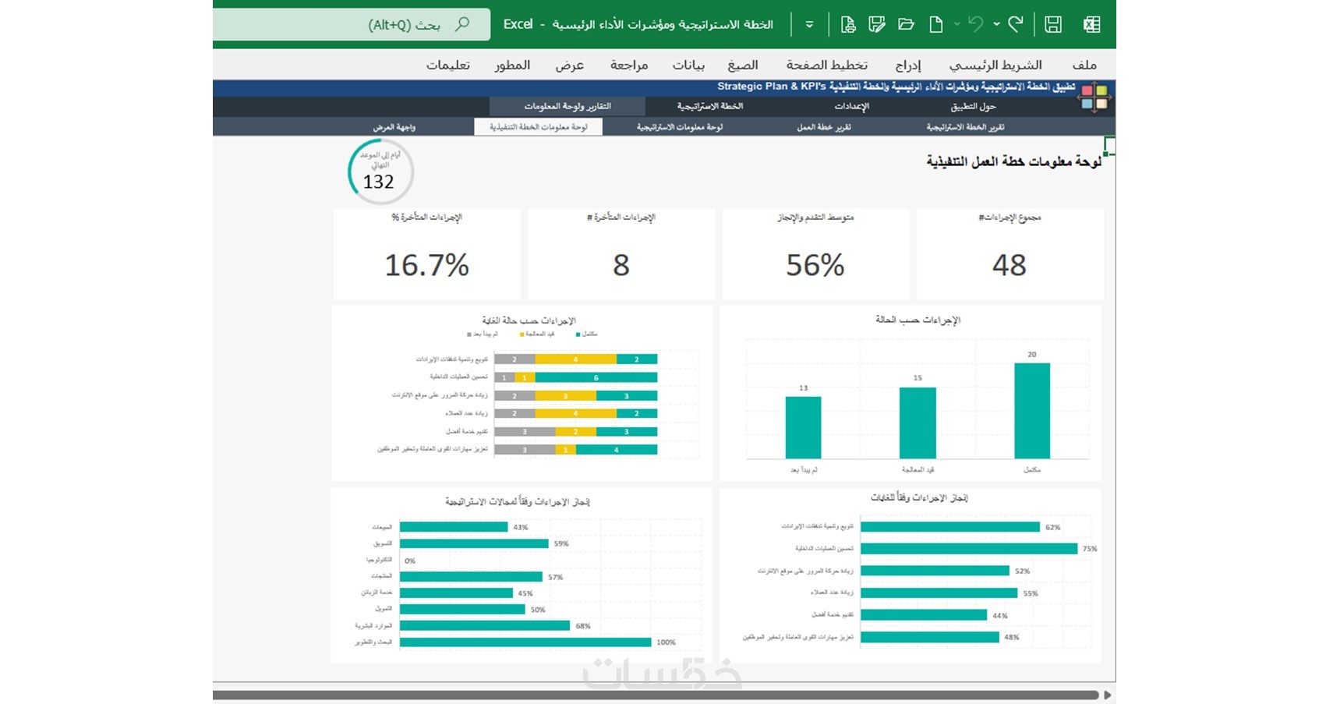
Task: Switch to the تقرير خطة العمل sub-tab
Action: [x=823, y=127]
